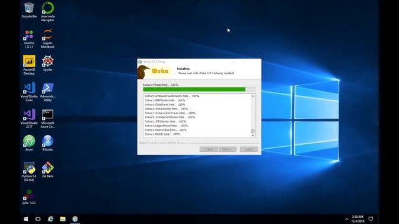Select the 'Extract: InstanceInfoFrame.html' log line
This screenshot has height=224, width=399.
(x=170, y=113)
